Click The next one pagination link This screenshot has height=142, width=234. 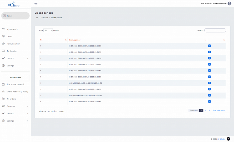(218, 111)
